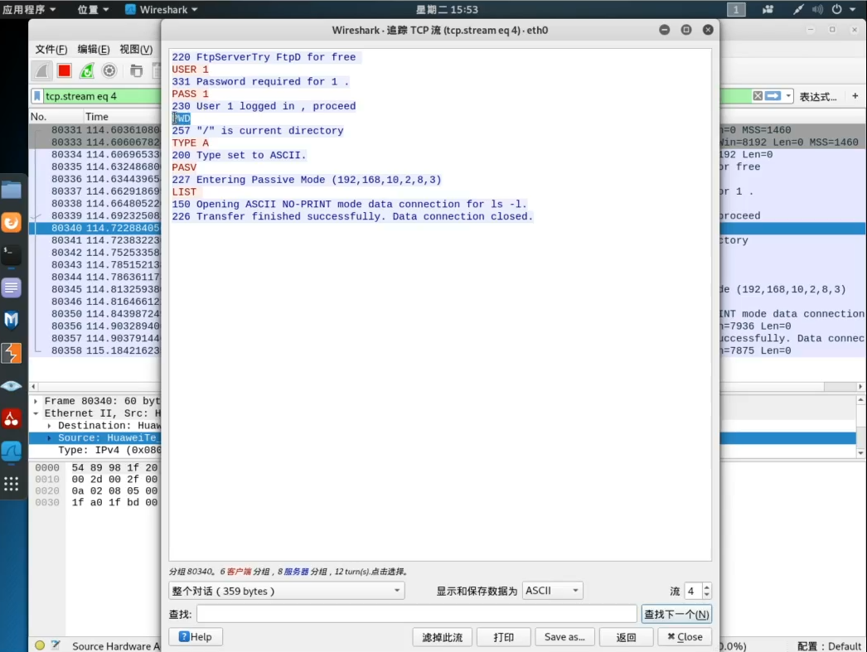The image size is (867, 652).
Task: Open the 整个对话 (359 bytes) dropdown
Action: (287, 591)
